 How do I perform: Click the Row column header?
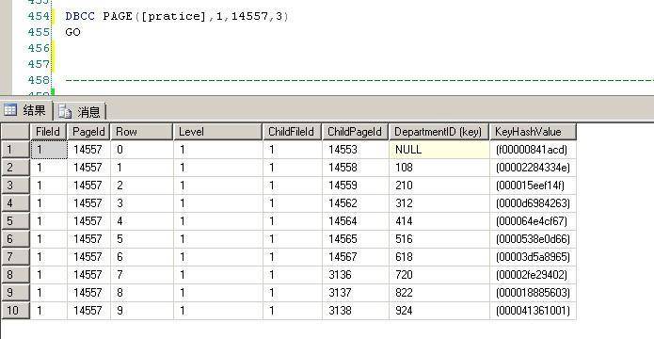[x=142, y=132]
